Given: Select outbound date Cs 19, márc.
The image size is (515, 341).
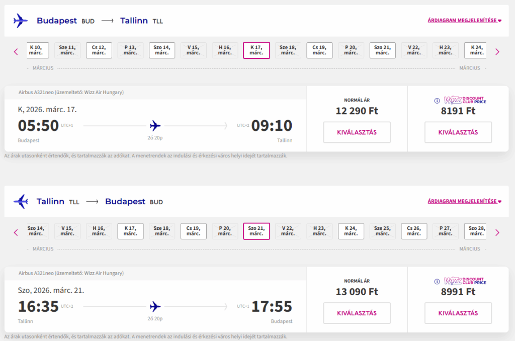Looking at the screenshot, I should coord(319,50).
